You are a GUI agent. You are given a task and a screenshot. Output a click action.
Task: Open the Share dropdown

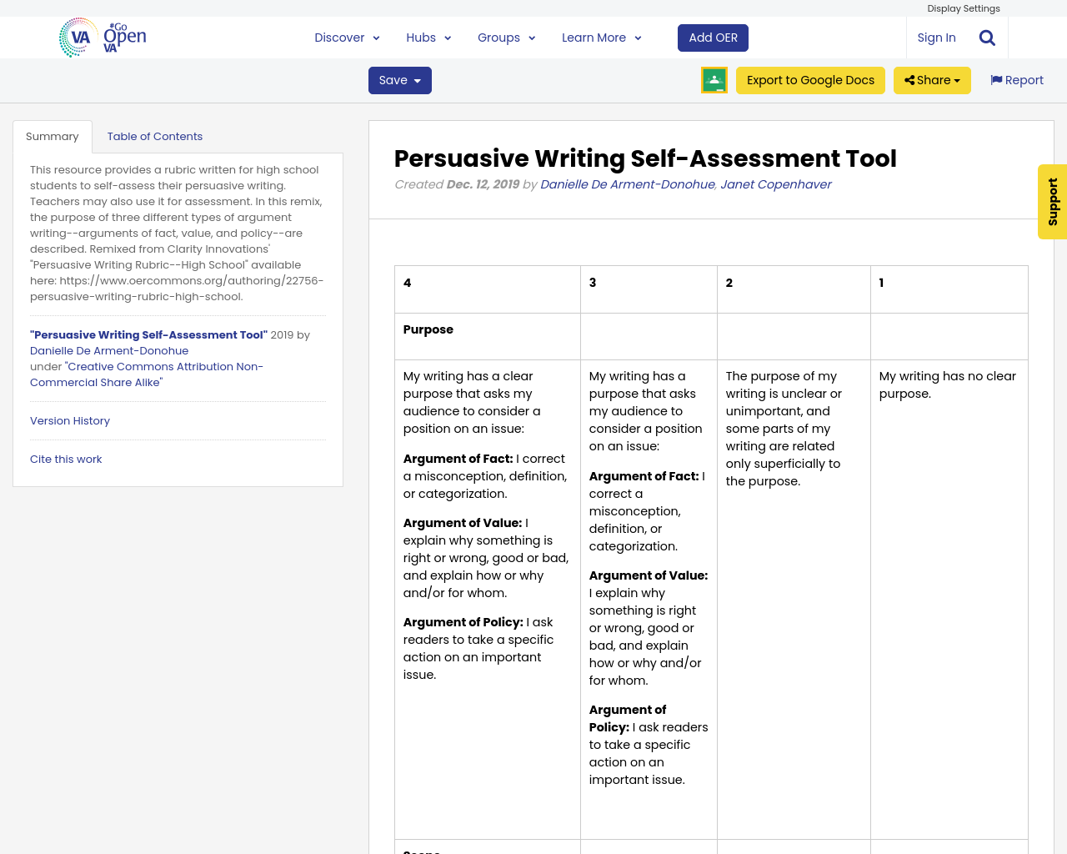point(932,80)
